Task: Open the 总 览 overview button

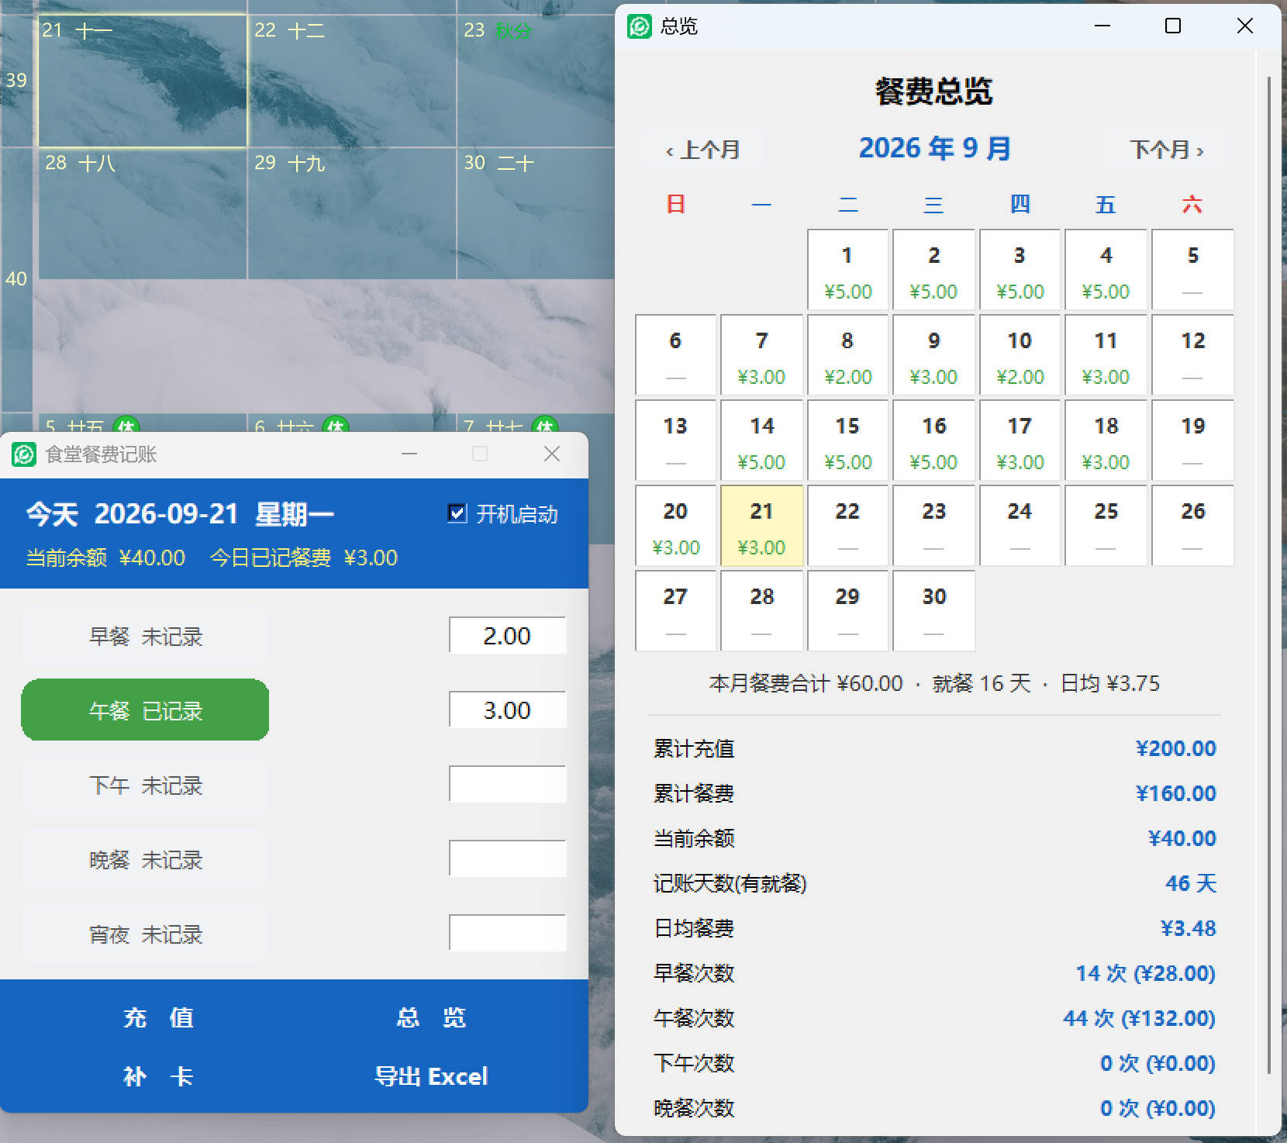Action: (431, 1017)
